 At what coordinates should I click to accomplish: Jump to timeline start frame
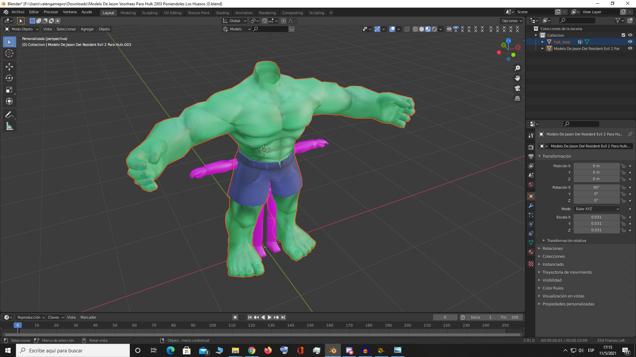[x=250, y=317]
